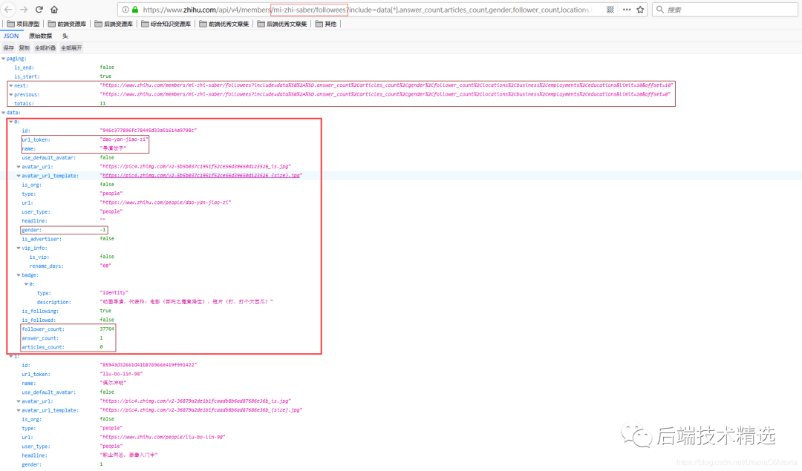Open the page actions three-dot menu
The height and width of the screenshot is (471, 802).
coord(627,9)
